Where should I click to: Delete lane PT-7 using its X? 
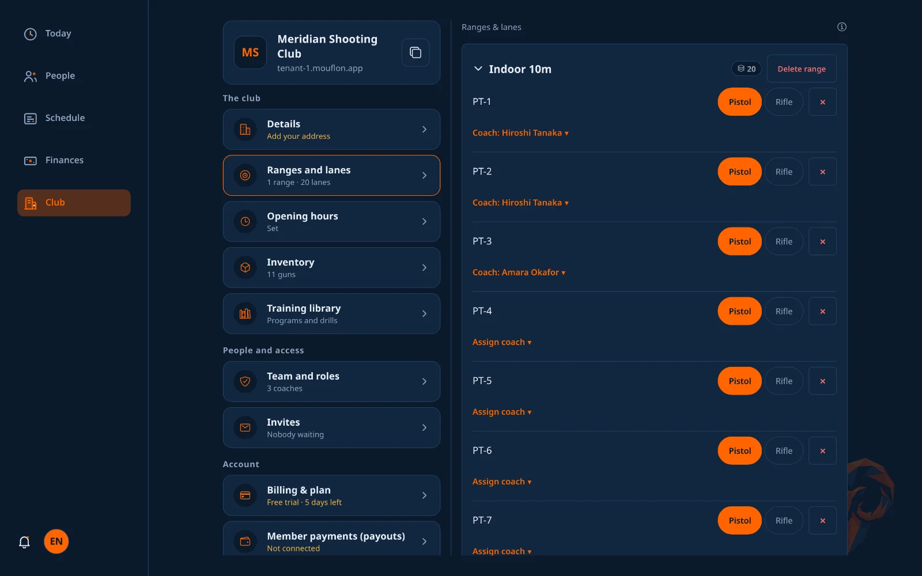[x=822, y=520]
